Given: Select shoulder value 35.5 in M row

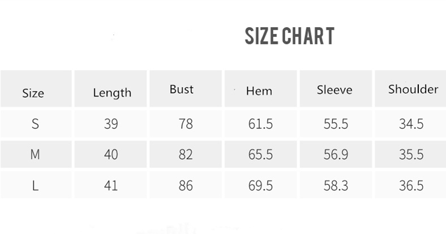Looking at the screenshot, I should click(411, 154).
